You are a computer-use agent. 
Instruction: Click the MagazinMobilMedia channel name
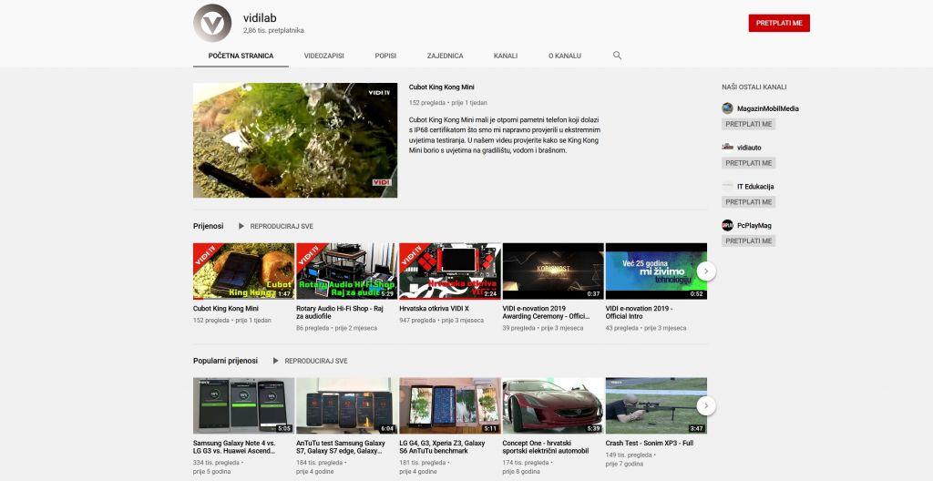767,109
